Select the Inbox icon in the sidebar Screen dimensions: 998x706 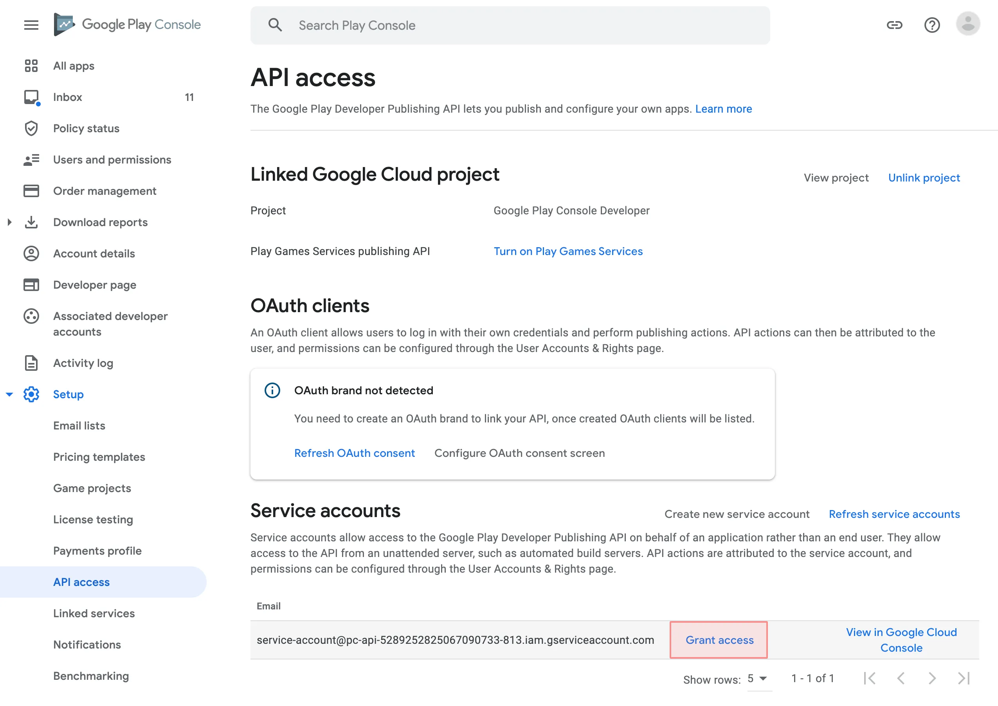pyautogui.click(x=31, y=97)
